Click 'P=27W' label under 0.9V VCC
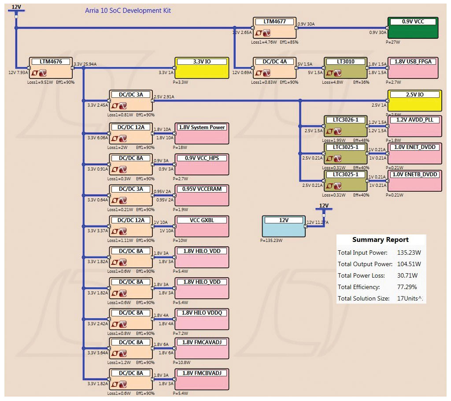This screenshot has height=401, width=451. click(x=392, y=42)
